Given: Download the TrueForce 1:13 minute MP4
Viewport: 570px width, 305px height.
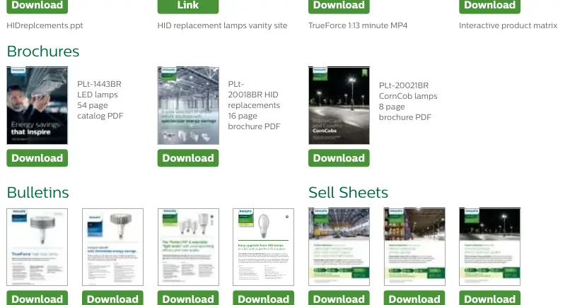Looking at the screenshot, I should [x=339, y=6].
